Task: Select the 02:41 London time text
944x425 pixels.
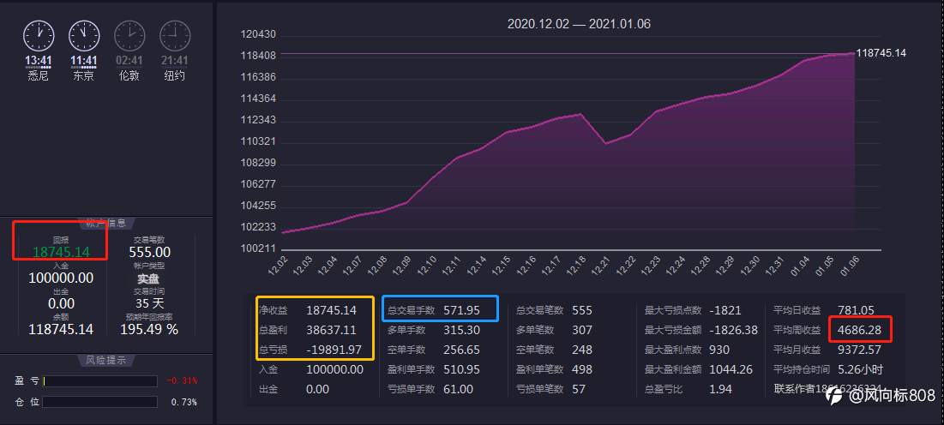Action: click(x=129, y=60)
